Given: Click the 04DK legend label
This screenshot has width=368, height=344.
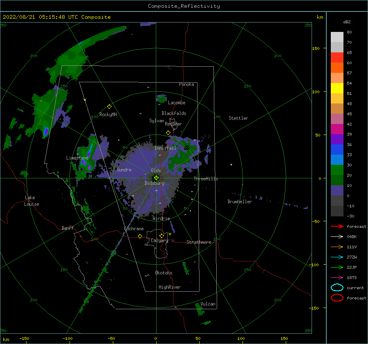Looking at the screenshot, I should click(x=352, y=237).
